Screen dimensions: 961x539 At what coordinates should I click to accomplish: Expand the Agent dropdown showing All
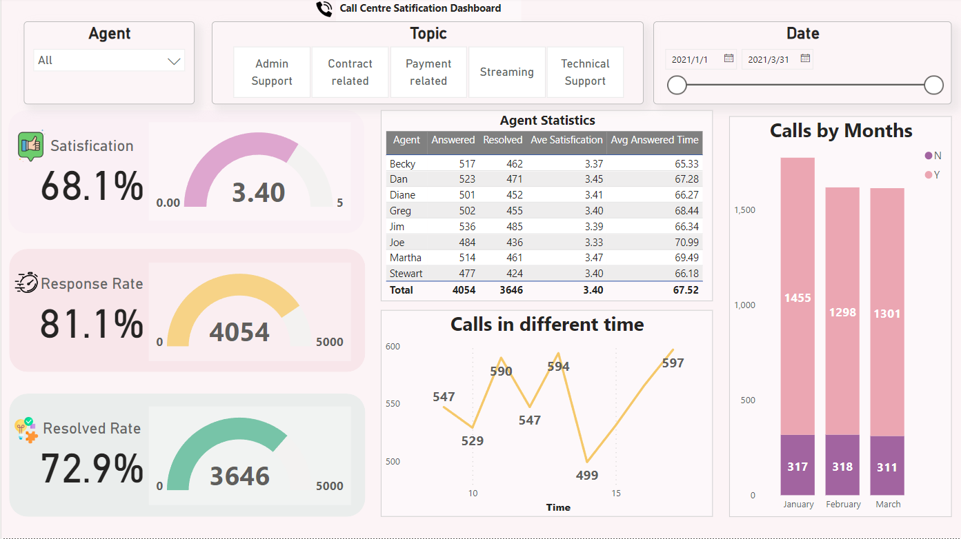click(x=109, y=60)
